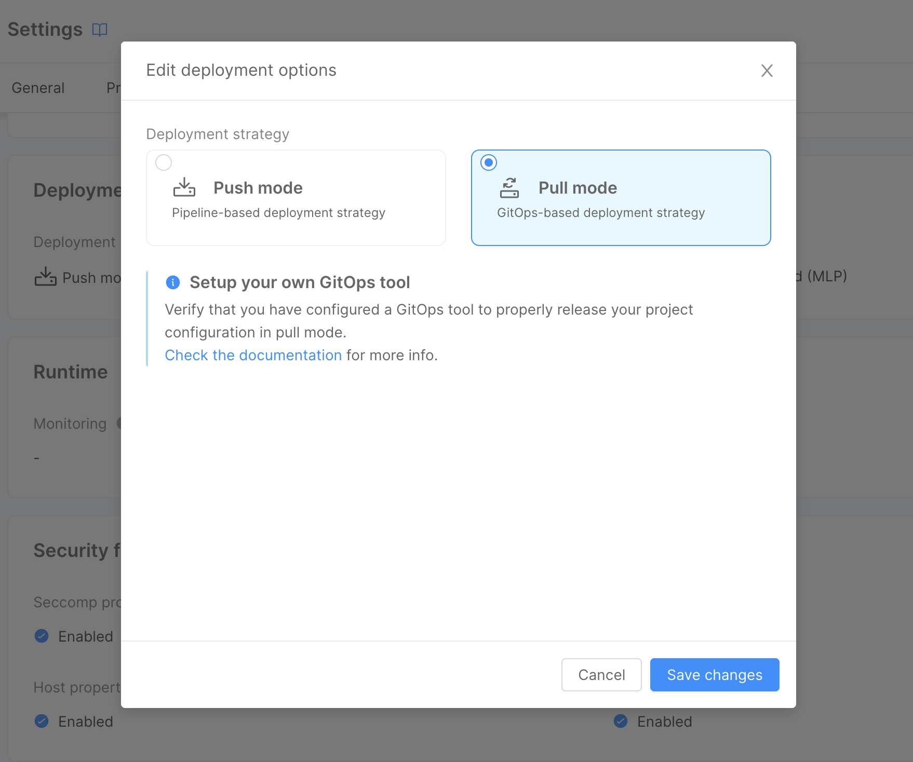Click the Deployment strategy label
Viewport: 913px width, 762px height.
click(x=218, y=134)
